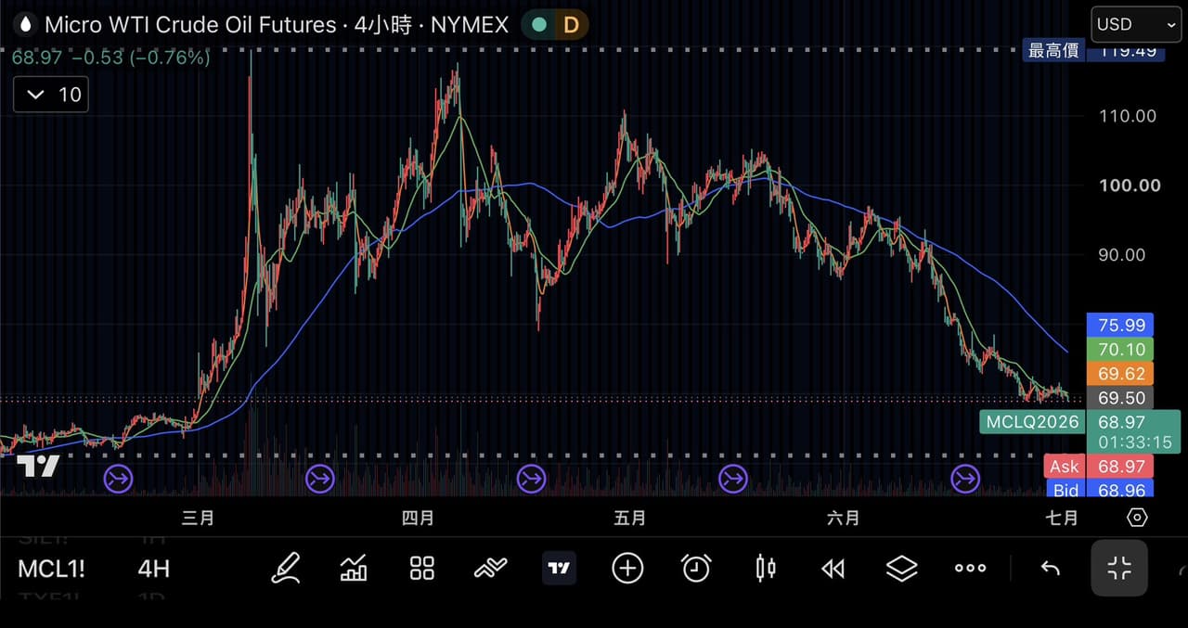Select the drawing pen tool
The width and height of the screenshot is (1188, 628).
(x=286, y=568)
